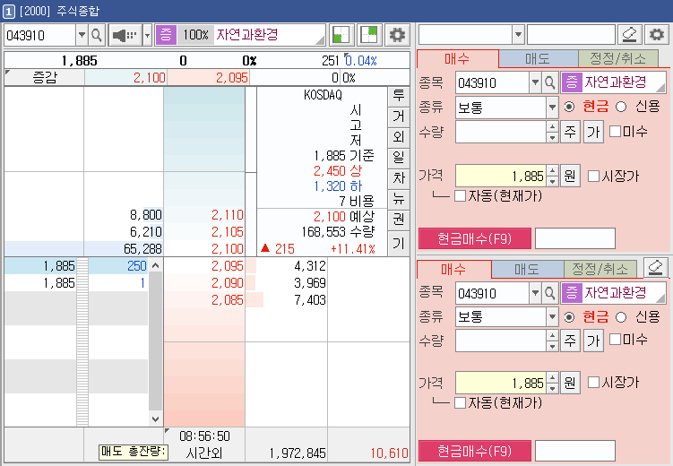Click the 기 side button
This screenshot has width=673, height=466.
[398, 243]
